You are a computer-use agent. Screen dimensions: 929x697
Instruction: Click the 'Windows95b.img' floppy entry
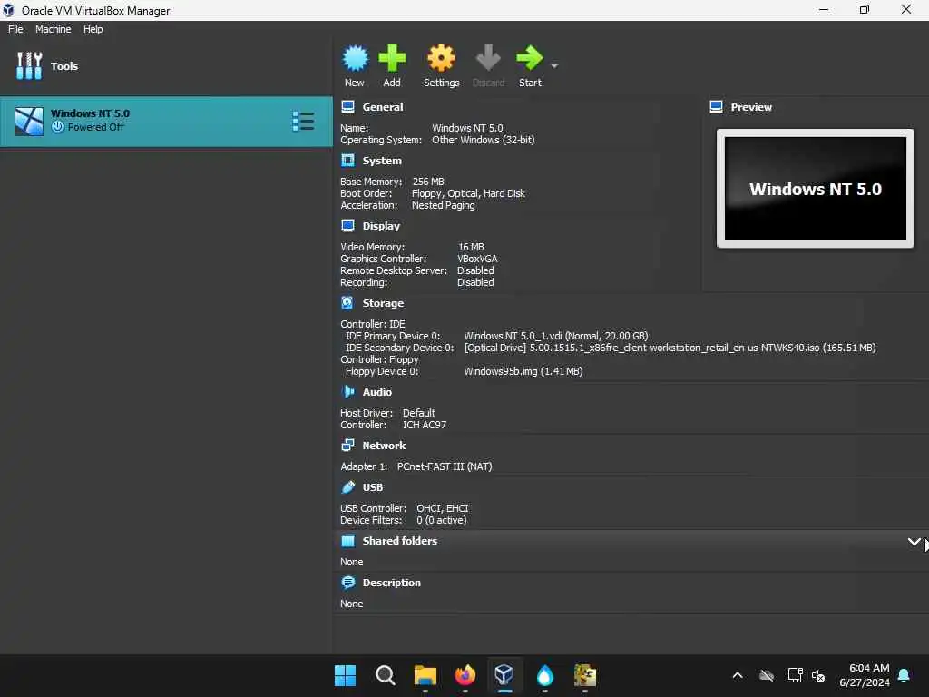click(523, 371)
